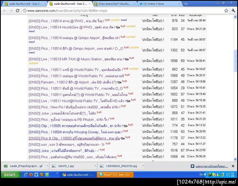Click view count 1802
Viewport: 238px width, 186px height.
click(x=174, y=94)
